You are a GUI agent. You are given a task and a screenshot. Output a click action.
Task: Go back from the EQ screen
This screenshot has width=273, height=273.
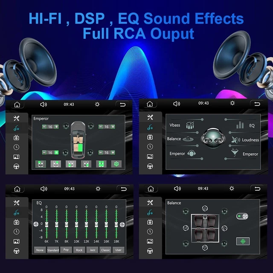coord(124,189)
